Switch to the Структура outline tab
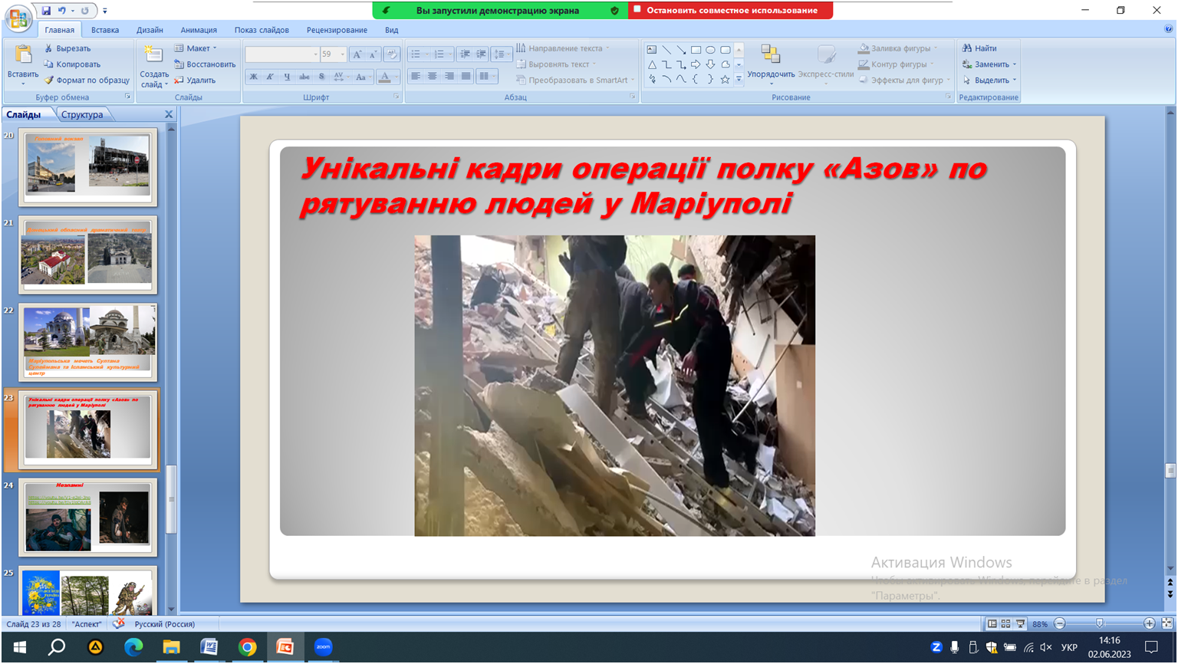1178x664 pixels. (82, 114)
